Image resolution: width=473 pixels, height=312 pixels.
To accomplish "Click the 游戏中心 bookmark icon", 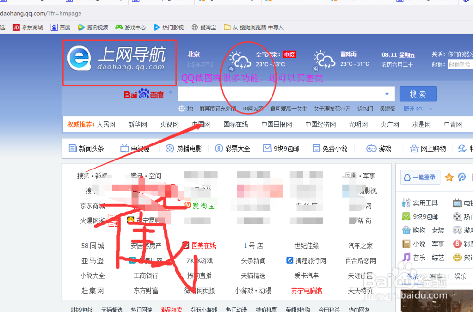I will coord(120,27).
